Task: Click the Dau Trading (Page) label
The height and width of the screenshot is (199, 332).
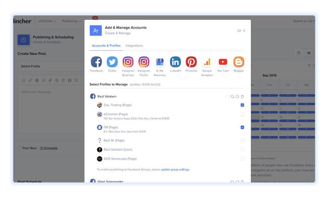Action: [x=118, y=105]
